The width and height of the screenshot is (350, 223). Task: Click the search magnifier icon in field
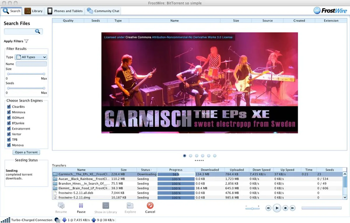(x=38, y=32)
